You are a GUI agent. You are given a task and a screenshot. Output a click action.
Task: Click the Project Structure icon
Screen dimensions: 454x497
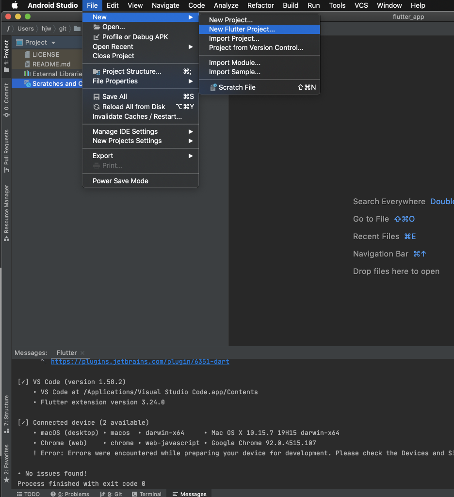point(97,72)
